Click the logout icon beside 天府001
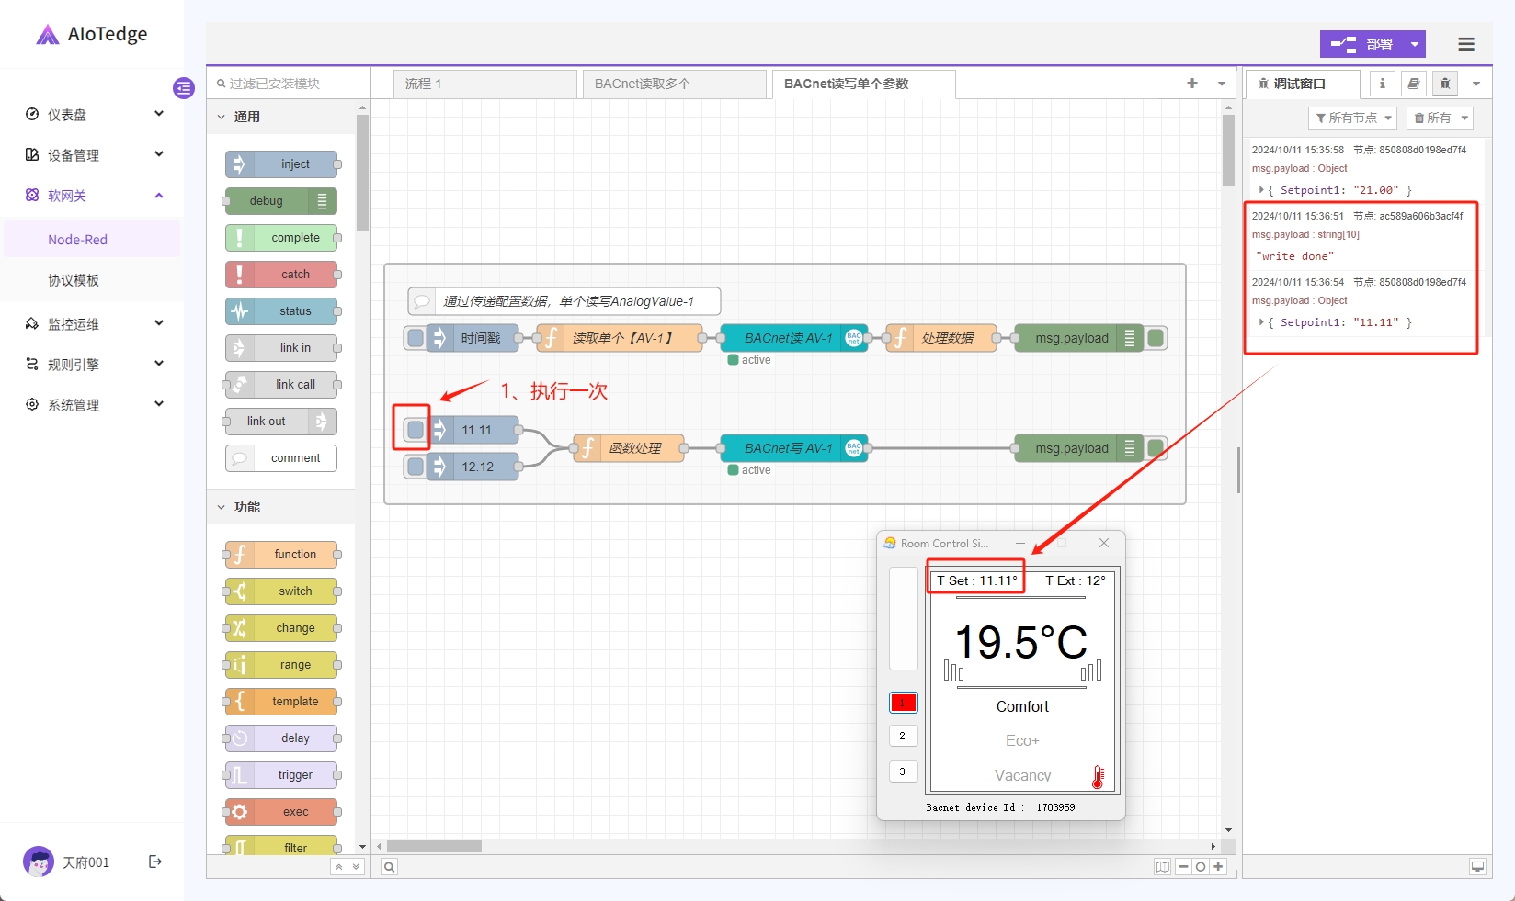This screenshot has width=1515, height=901. tap(155, 862)
